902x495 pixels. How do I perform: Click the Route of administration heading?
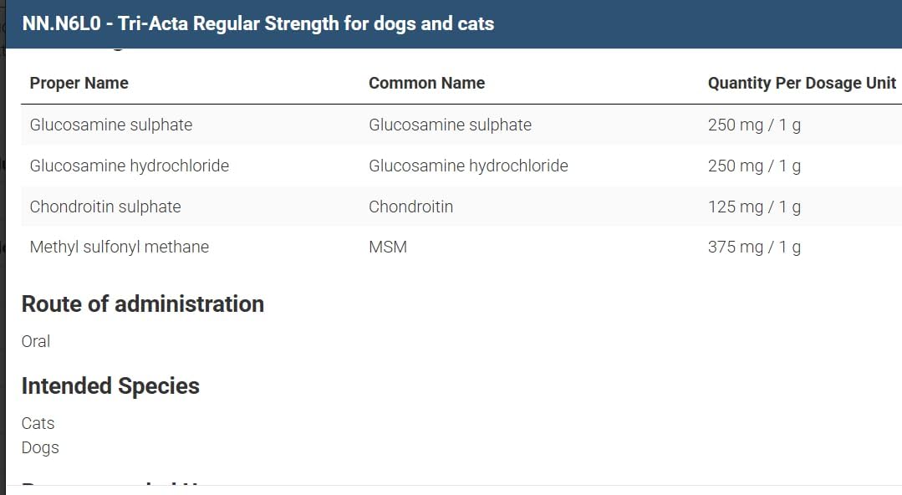pyautogui.click(x=142, y=304)
